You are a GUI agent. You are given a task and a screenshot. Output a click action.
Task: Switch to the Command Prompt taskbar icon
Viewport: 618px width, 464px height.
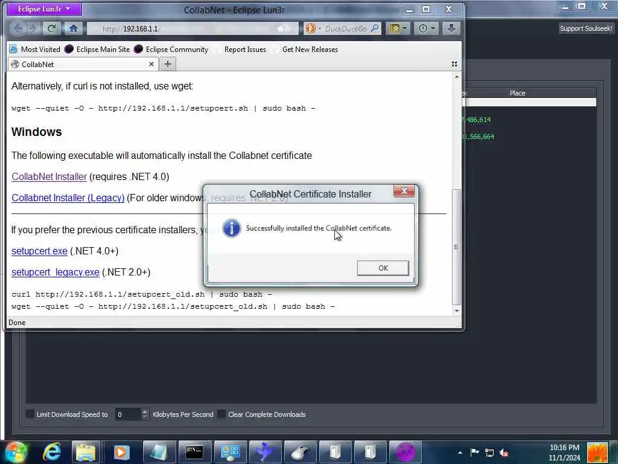(x=194, y=452)
